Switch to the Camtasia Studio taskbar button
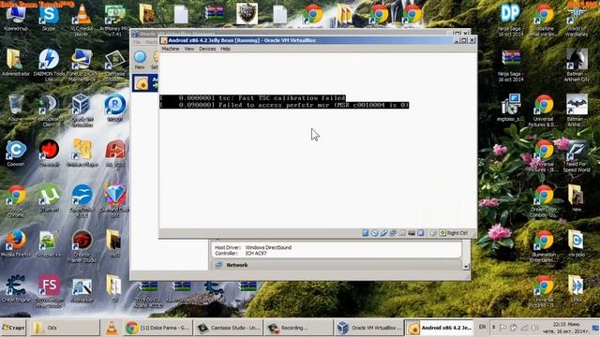 click(x=228, y=328)
